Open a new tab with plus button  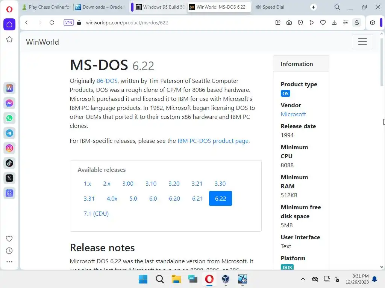(313, 7)
